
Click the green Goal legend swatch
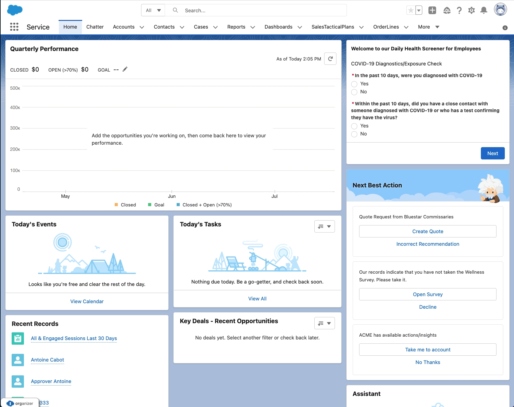click(x=150, y=205)
